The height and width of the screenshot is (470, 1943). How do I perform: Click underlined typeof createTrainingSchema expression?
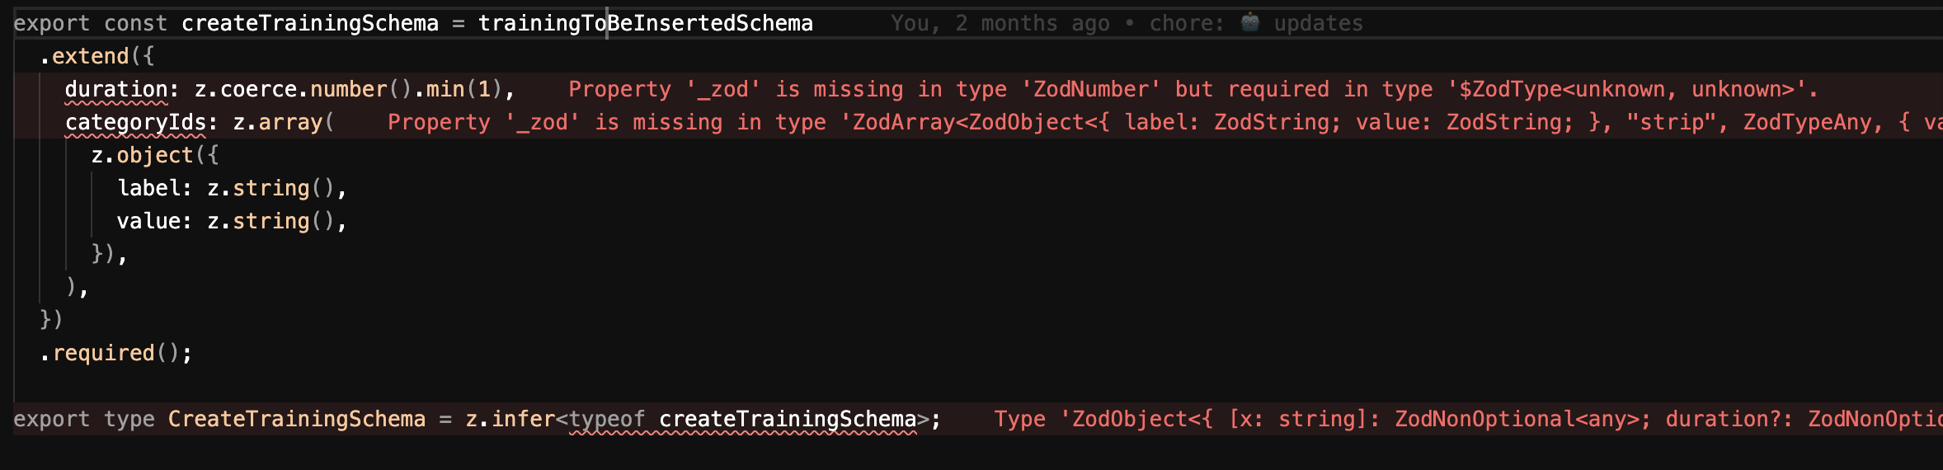(x=742, y=419)
